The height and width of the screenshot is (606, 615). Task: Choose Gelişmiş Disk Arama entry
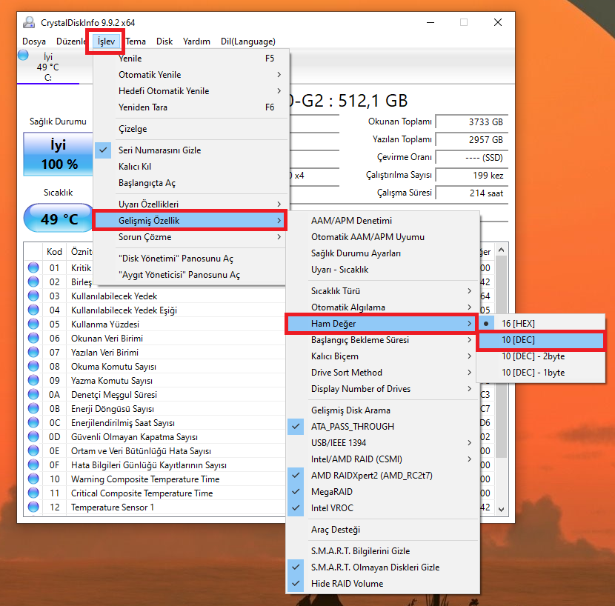tap(383, 410)
